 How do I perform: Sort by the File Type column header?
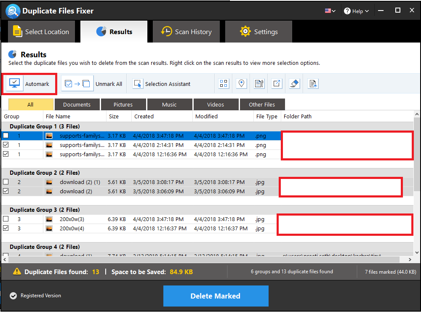(x=266, y=117)
